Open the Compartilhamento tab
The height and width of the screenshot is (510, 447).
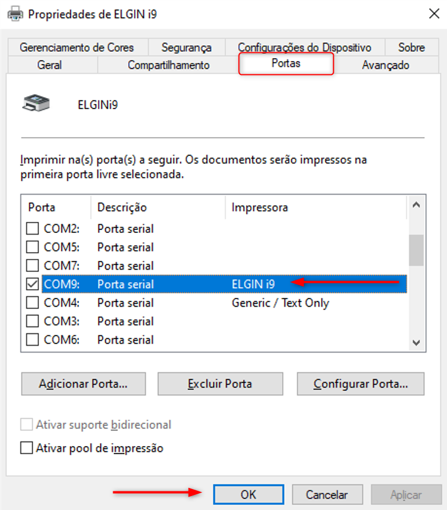(x=168, y=65)
